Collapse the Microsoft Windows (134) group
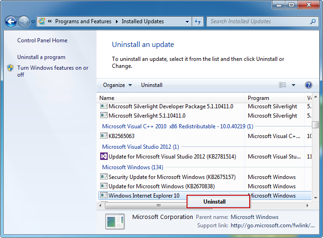The width and height of the screenshot is (323, 238). coord(133,167)
